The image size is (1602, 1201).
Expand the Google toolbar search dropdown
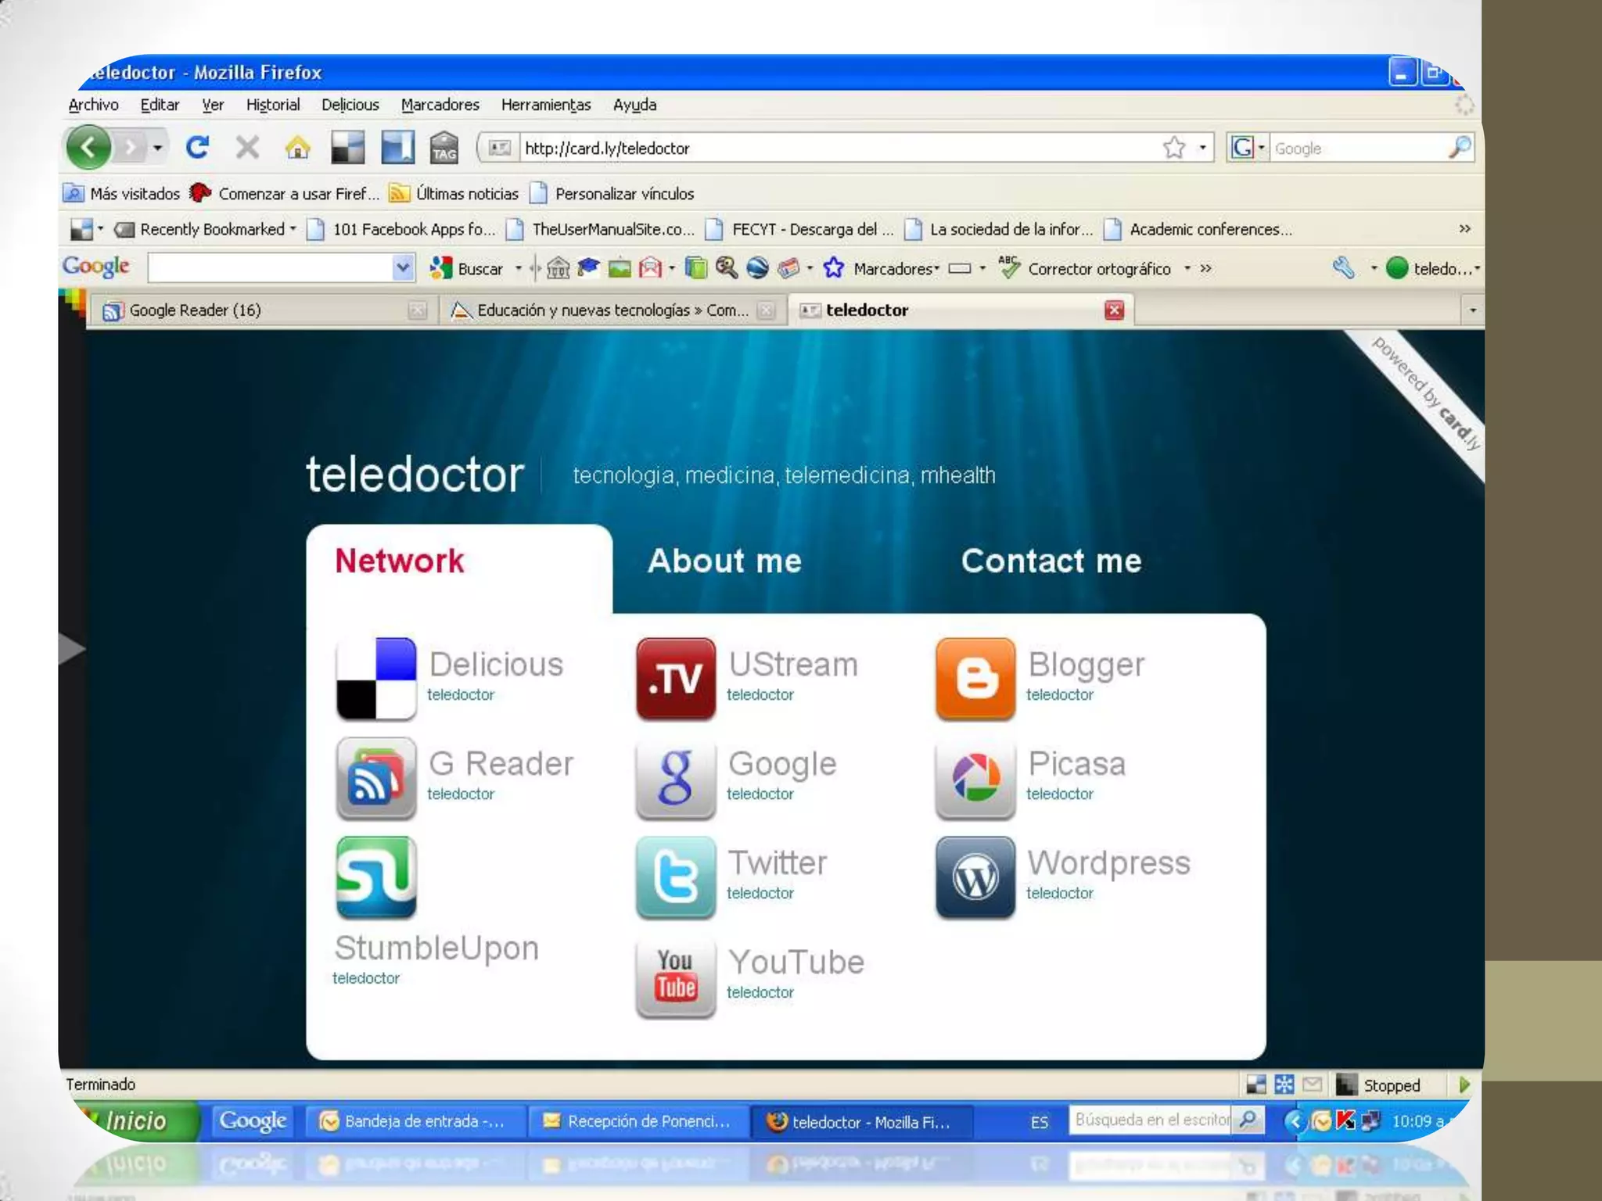click(x=402, y=267)
